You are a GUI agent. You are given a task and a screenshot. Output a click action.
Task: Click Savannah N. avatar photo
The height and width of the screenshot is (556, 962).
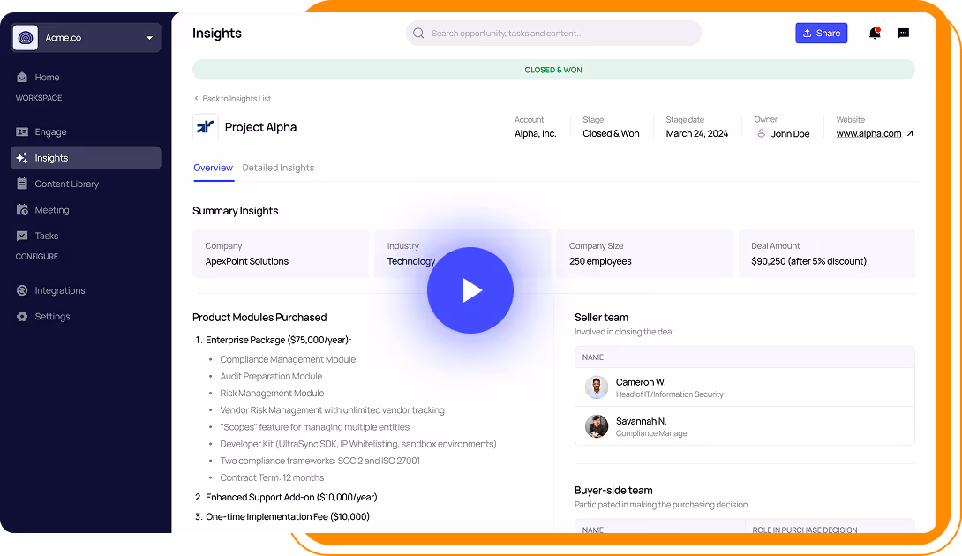597,426
